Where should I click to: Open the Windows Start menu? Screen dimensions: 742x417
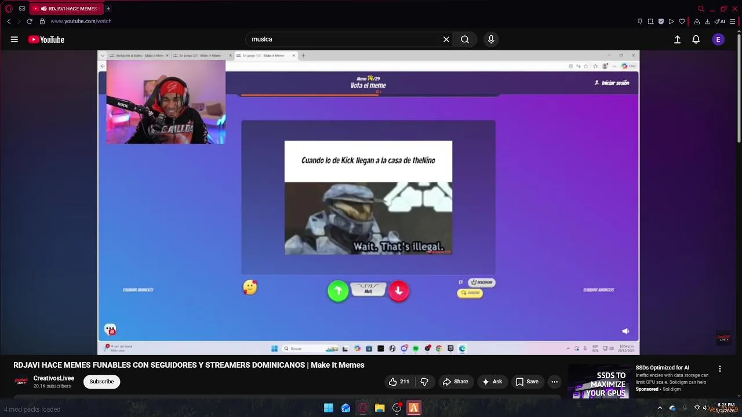329,408
